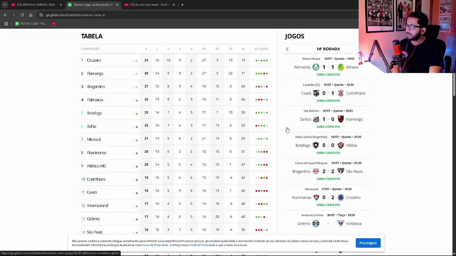Go back to the previous page
The height and width of the screenshot is (256, 456).
5,15
